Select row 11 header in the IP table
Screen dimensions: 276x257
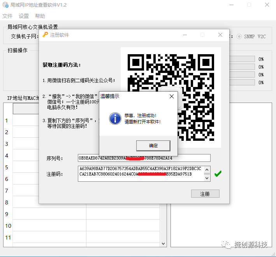[8, 238]
